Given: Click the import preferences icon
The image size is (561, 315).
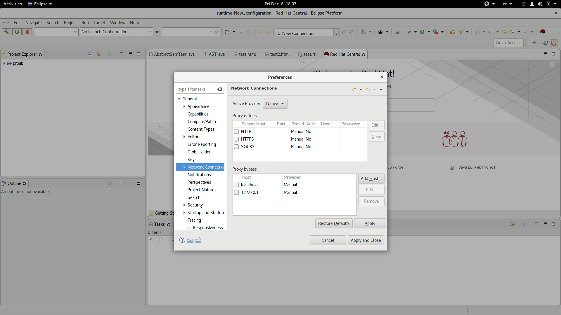Looking at the screenshot, I should pyautogui.click(x=190, y=240).
